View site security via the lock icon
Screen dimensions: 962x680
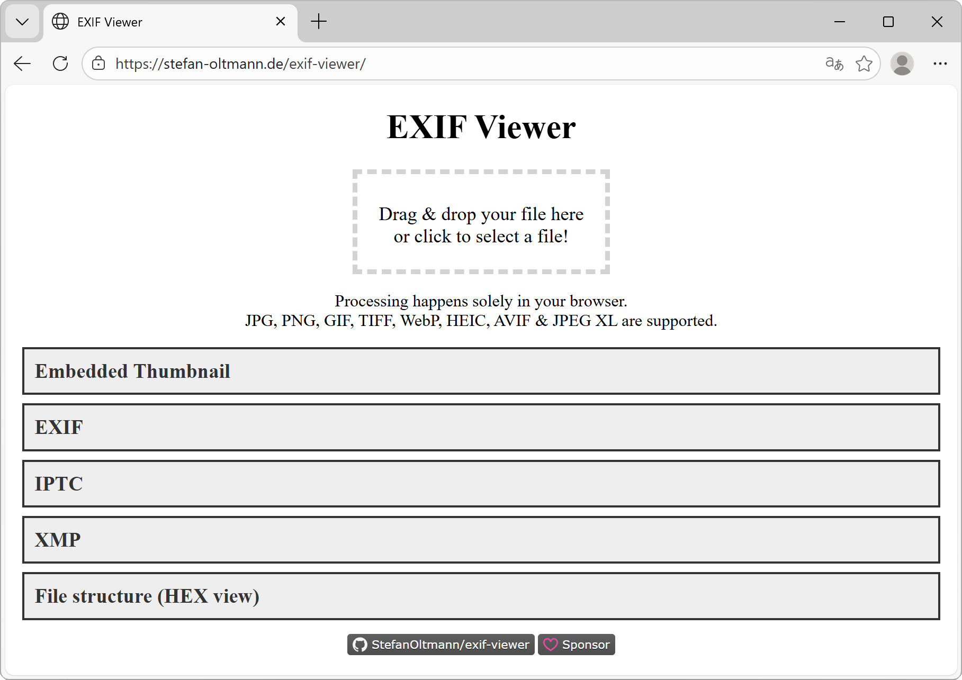(x=98, y=64)
